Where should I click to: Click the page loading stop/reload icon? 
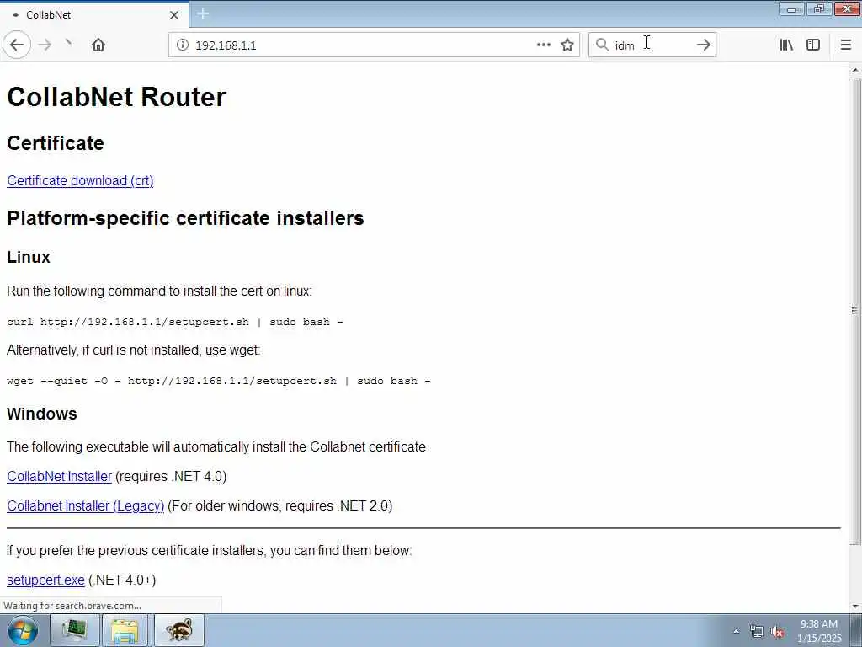point(68,44)
